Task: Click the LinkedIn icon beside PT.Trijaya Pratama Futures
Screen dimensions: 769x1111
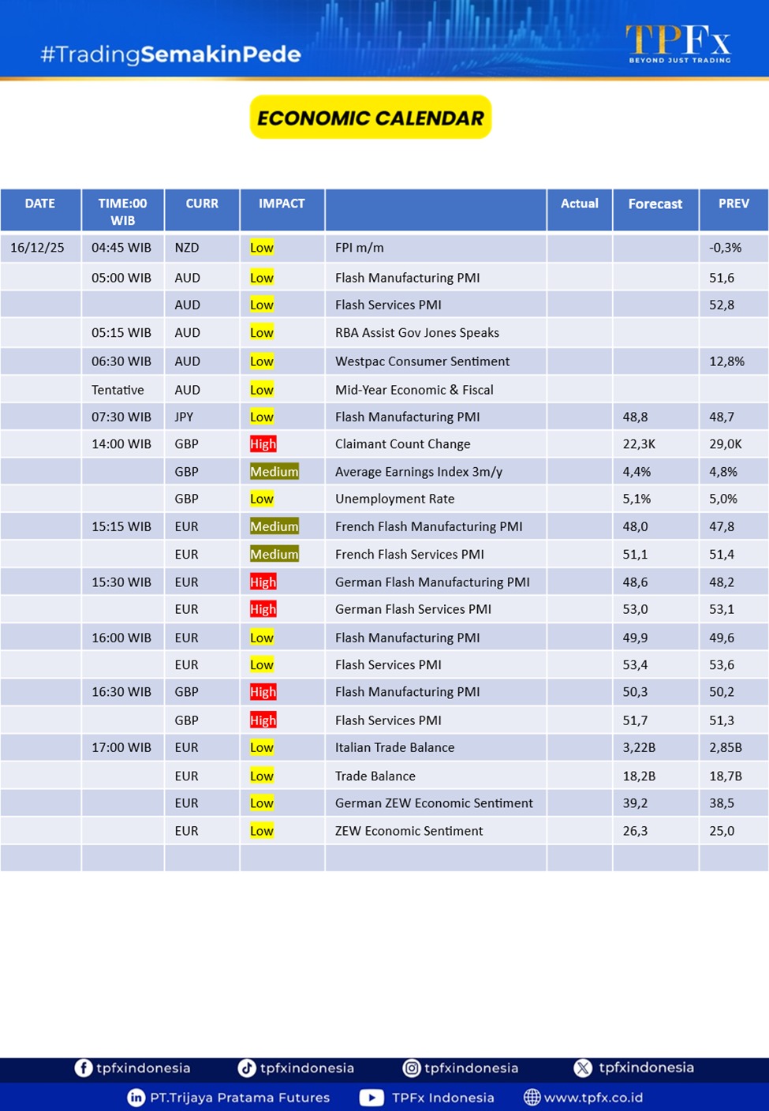Action: coord(136,1098)
